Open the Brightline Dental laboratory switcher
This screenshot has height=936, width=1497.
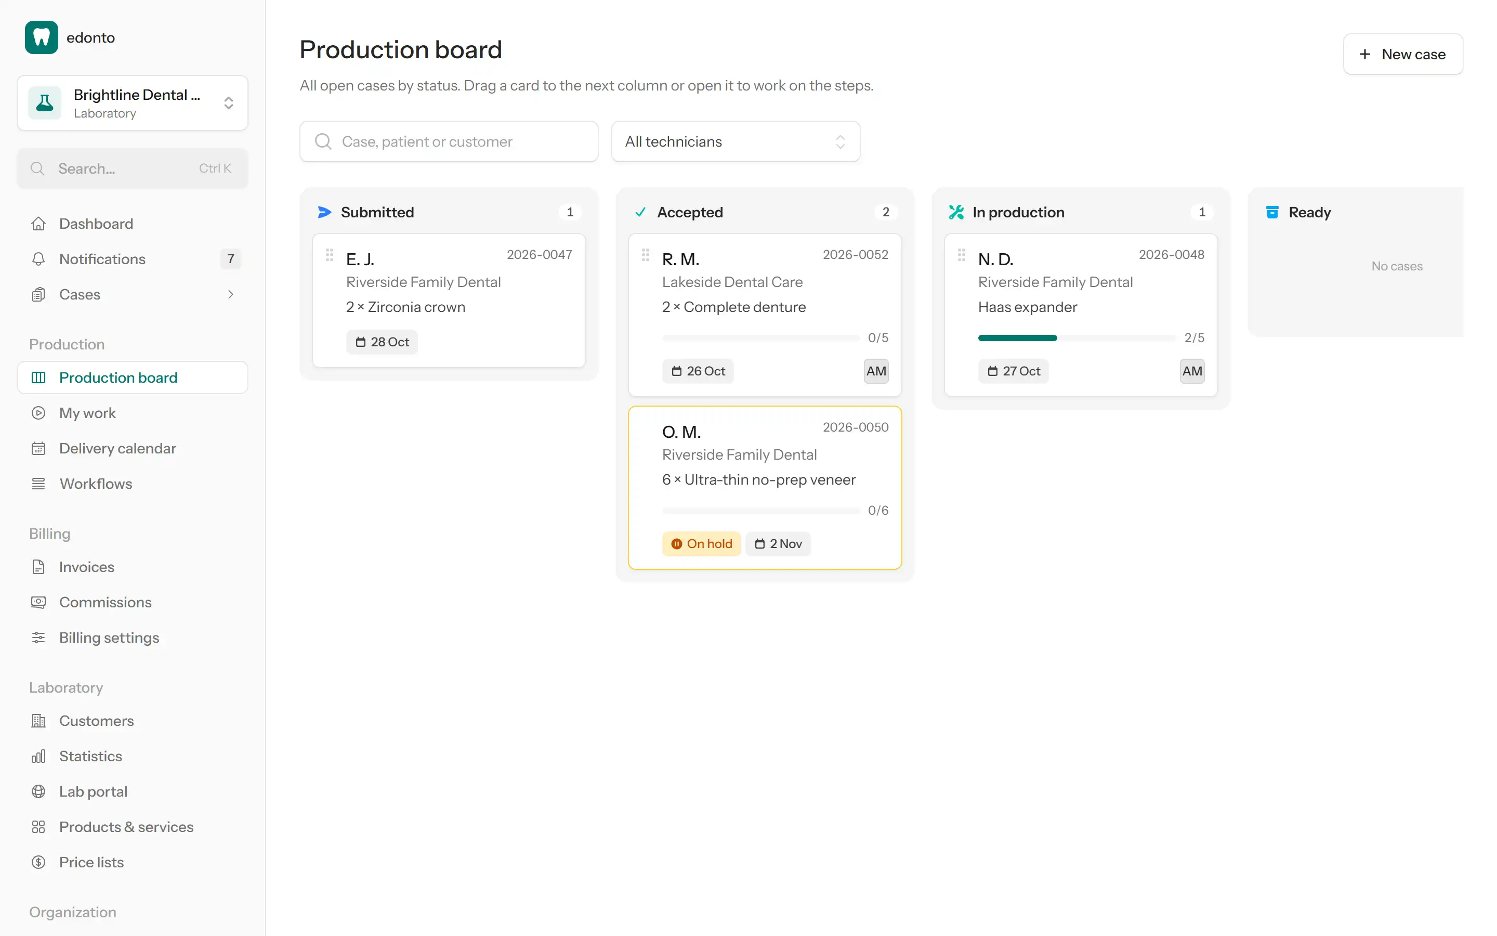pyautogui.click(x=133, y=103)
